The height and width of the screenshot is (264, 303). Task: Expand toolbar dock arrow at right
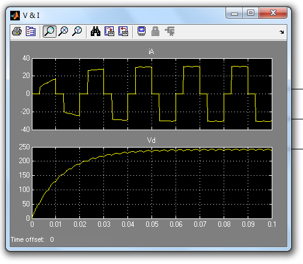pos(282,32)
